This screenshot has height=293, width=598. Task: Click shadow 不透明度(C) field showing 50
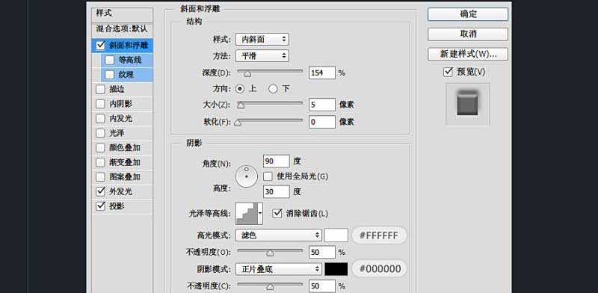click(322, 286)
